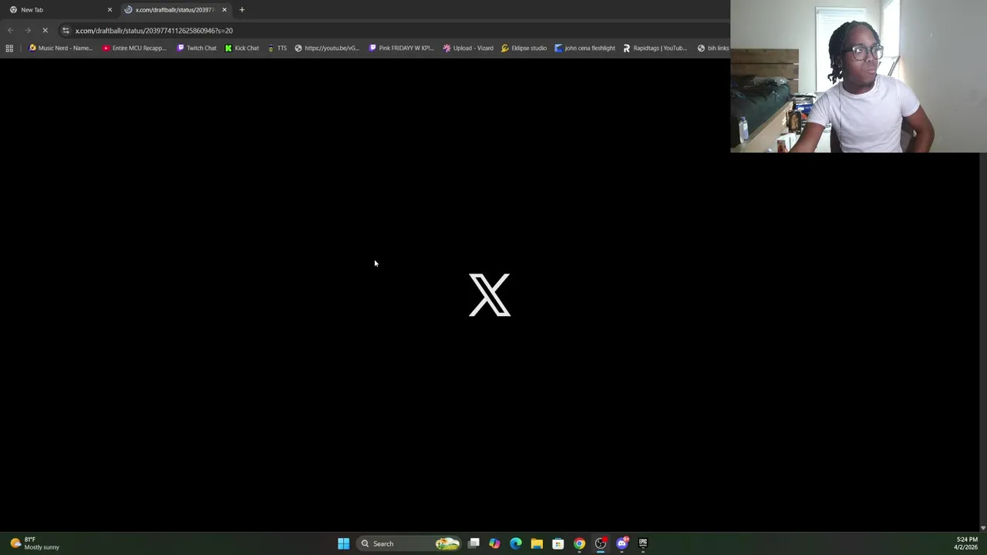Image resolution: width=987 pixels, height=555 pixels.
Task: Go forward with the forward arrow
Action: tap(28, 30)
